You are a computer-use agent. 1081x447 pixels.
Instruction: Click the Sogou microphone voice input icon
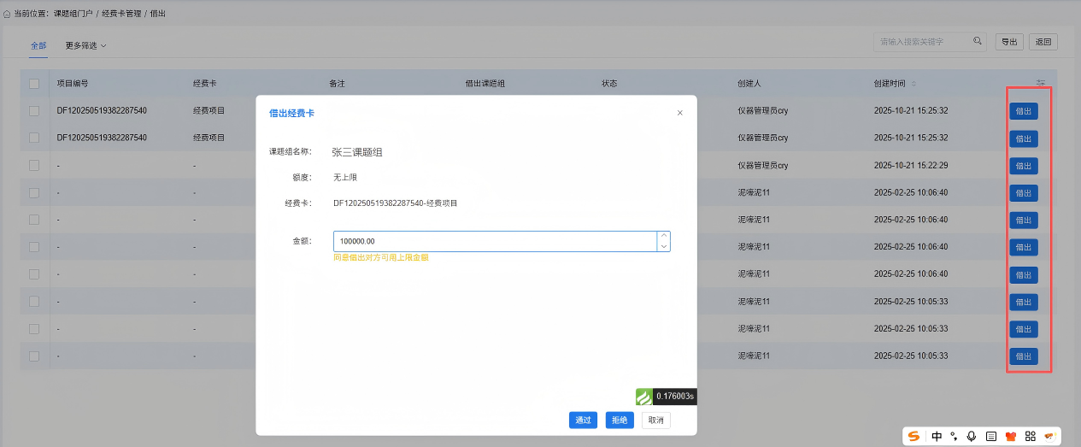[971, 436]
